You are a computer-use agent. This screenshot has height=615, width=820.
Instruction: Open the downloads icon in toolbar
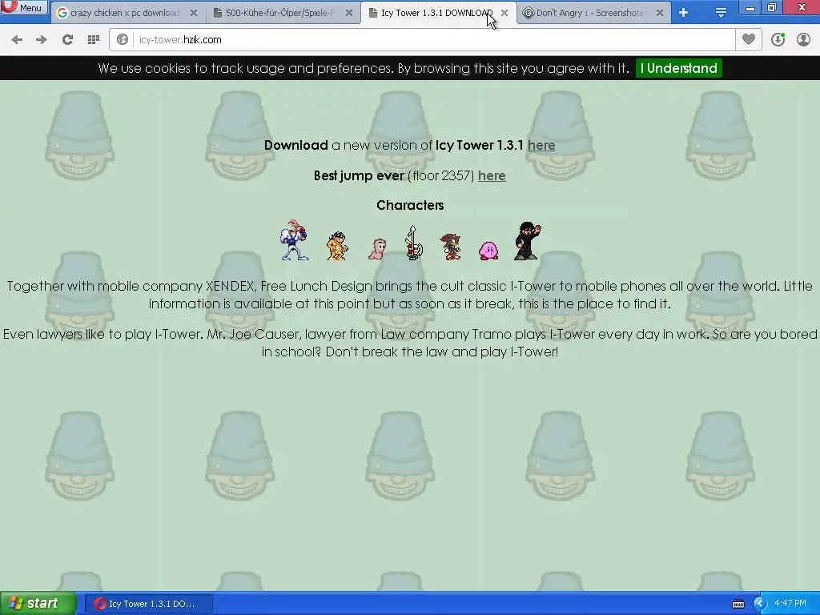(x=778, y=40)
